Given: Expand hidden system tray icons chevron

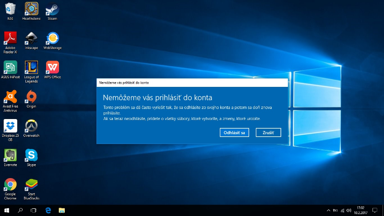Looking at the screenshot, I should coord(328,210).
